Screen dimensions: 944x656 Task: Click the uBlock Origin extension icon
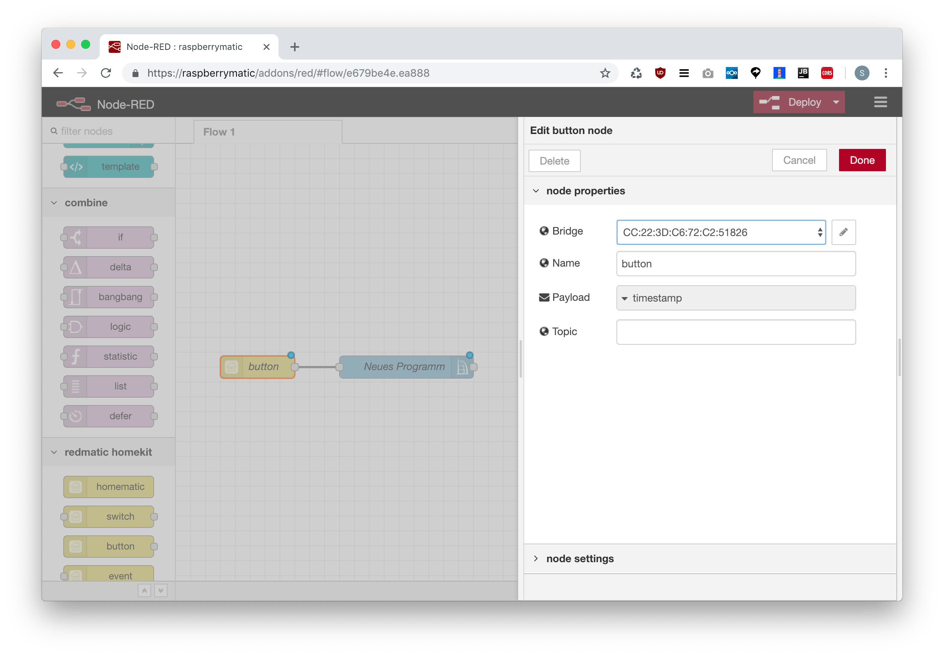point(660,73)
